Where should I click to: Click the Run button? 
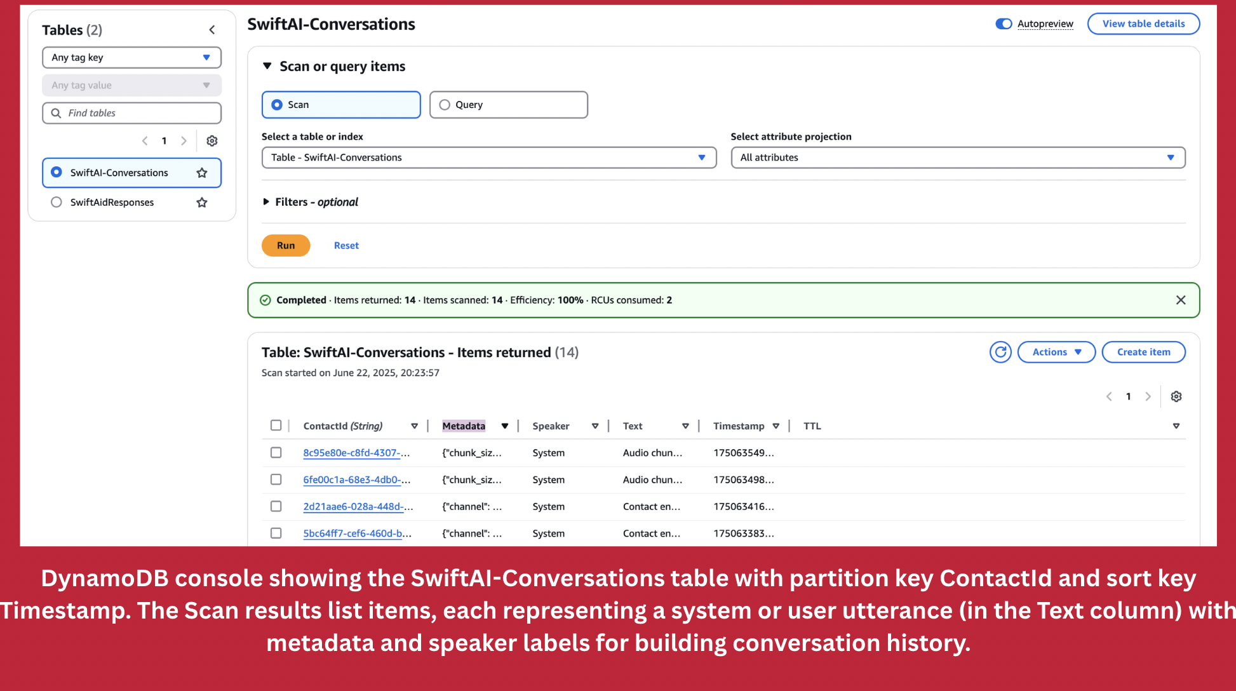(286, 245)
